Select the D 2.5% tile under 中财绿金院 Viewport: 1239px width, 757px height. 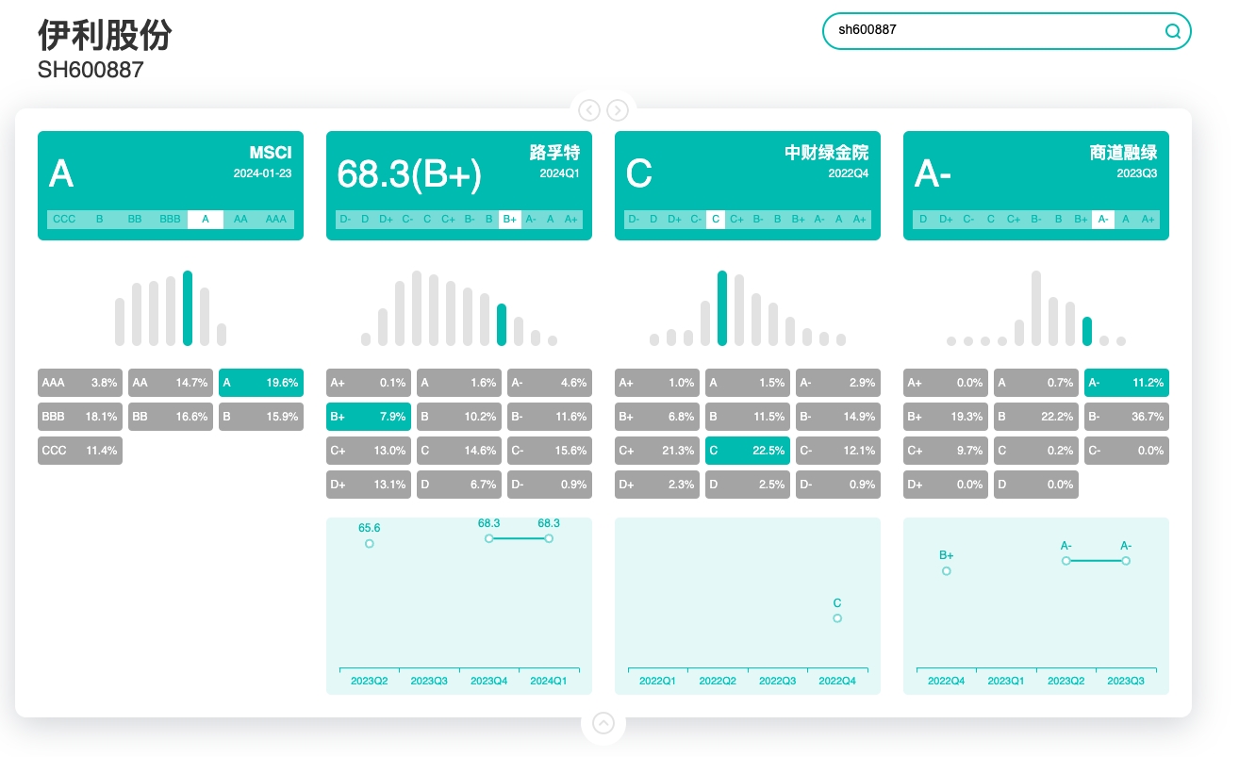(x=748, y=485)
